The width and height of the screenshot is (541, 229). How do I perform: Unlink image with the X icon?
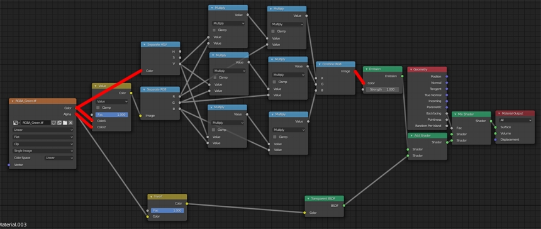[70, 123]
